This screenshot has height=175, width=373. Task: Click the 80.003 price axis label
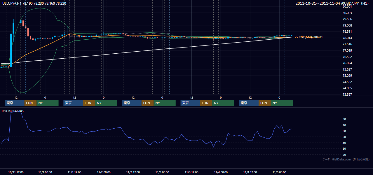click(x=347, y=13)
